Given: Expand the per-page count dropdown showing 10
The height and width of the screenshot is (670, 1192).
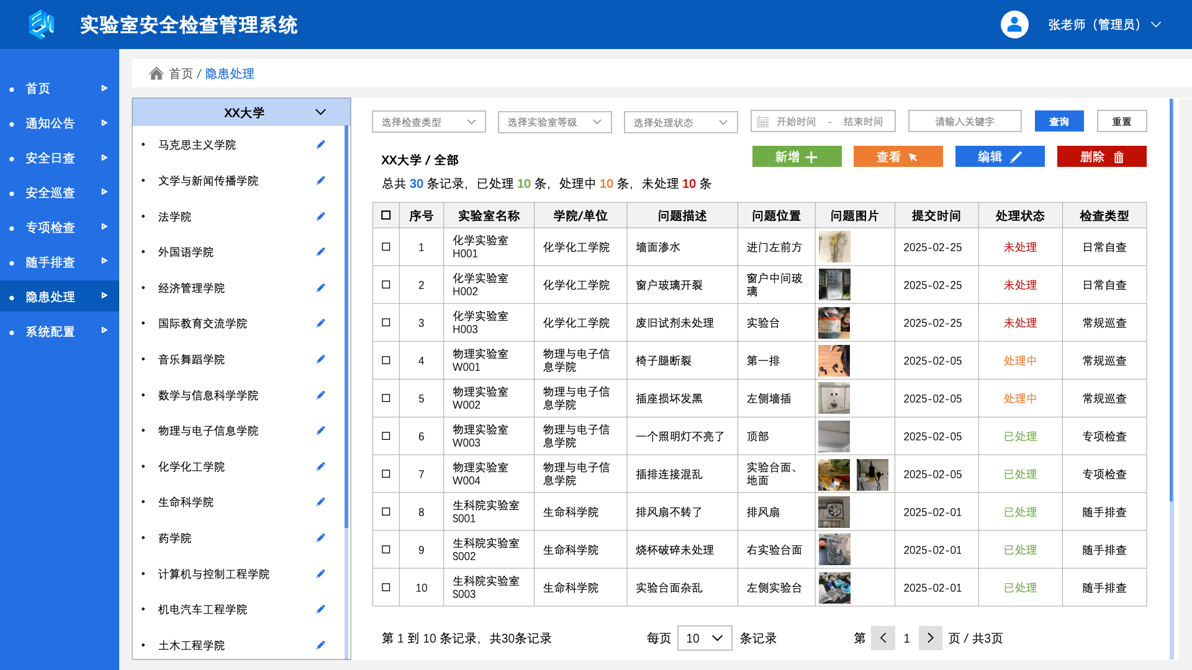Looking at the screenshot, I should pyautogui.click(x=704, y=638).
